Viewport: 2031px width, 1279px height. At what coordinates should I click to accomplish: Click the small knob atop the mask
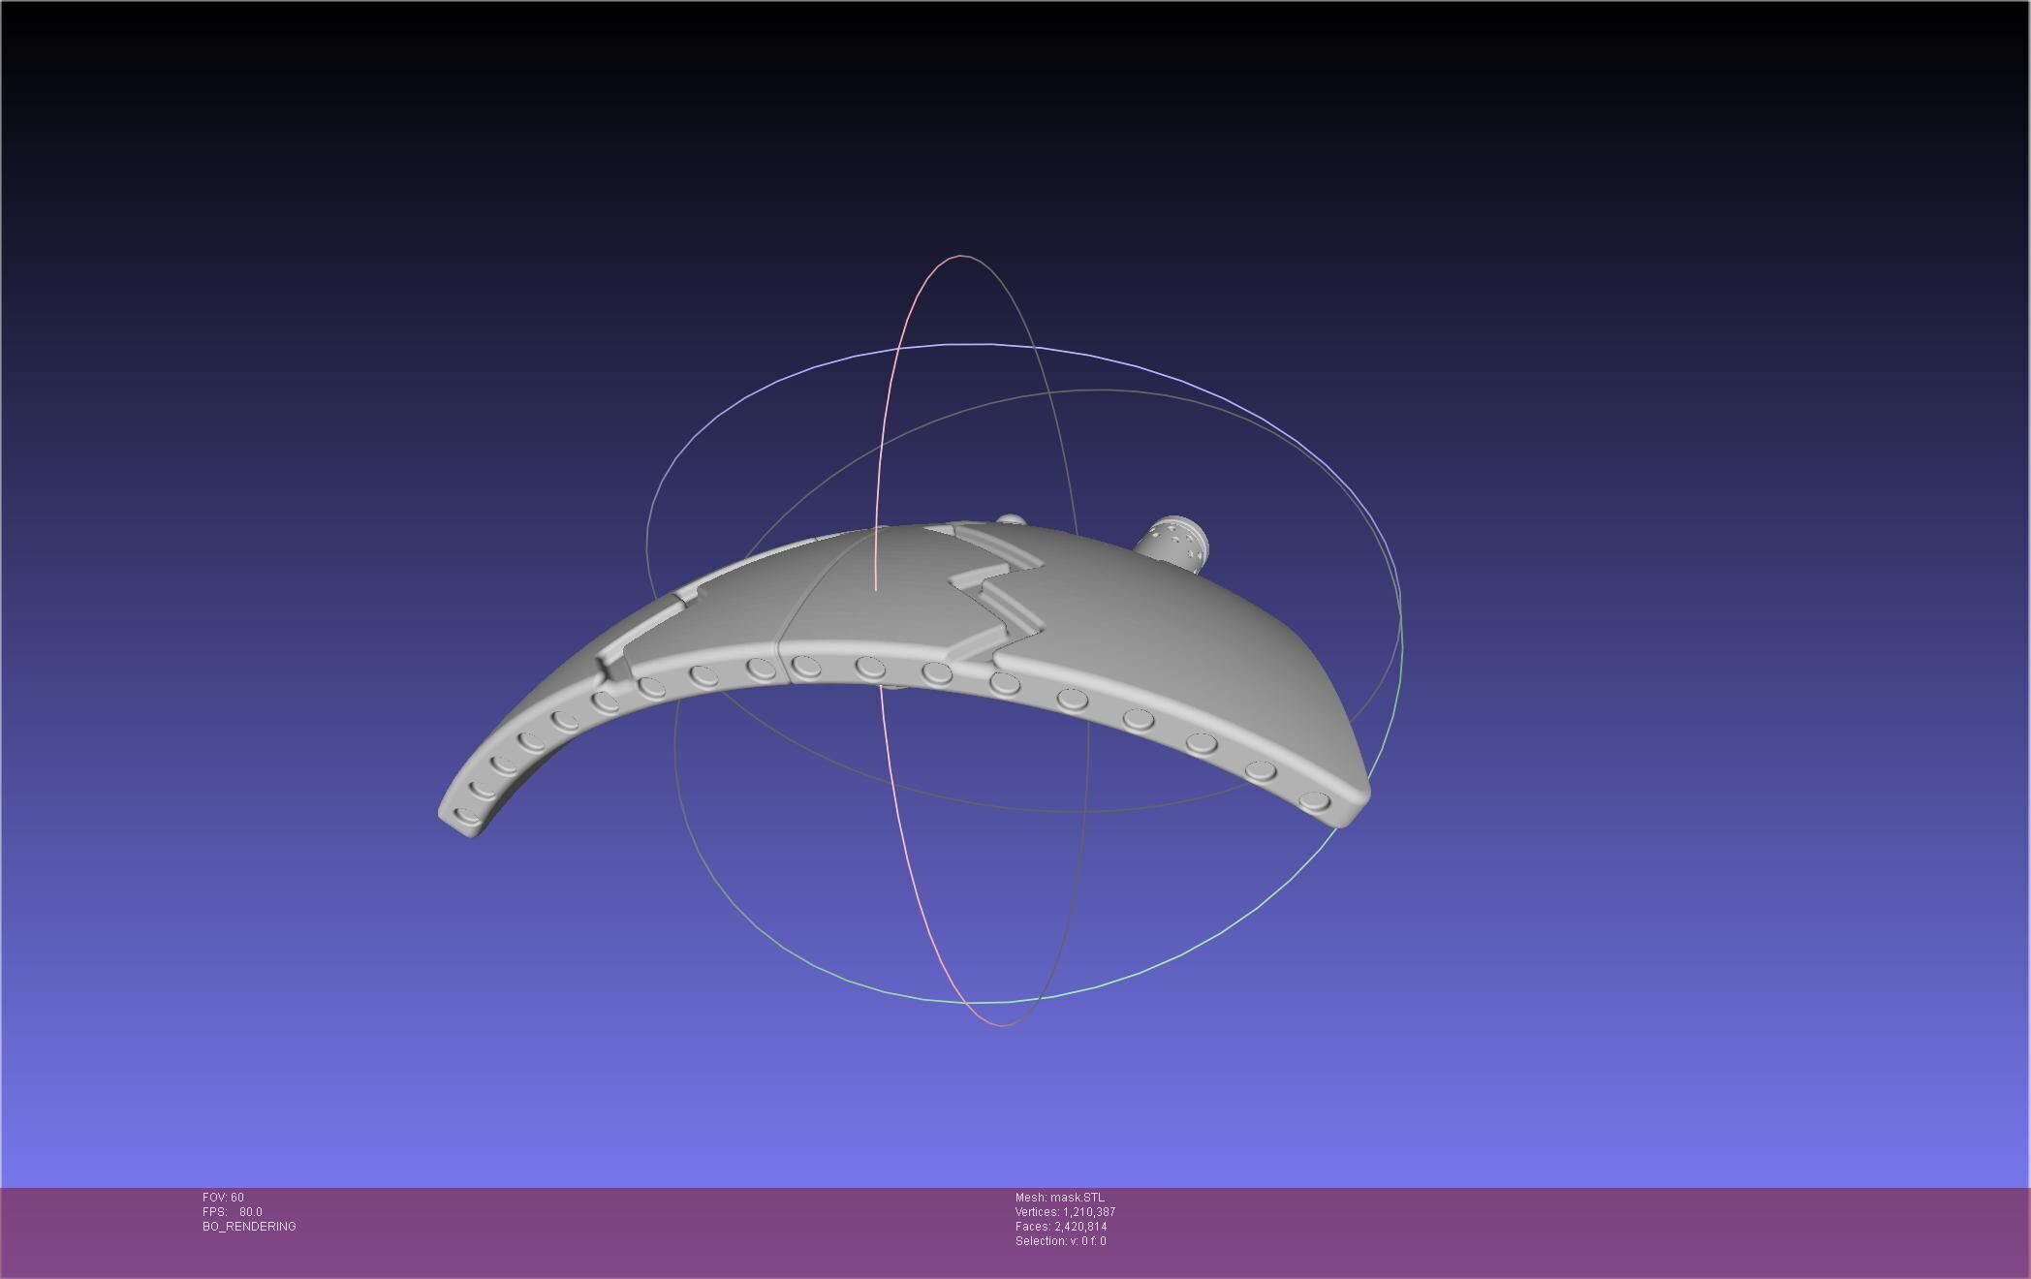[1010, 520]
